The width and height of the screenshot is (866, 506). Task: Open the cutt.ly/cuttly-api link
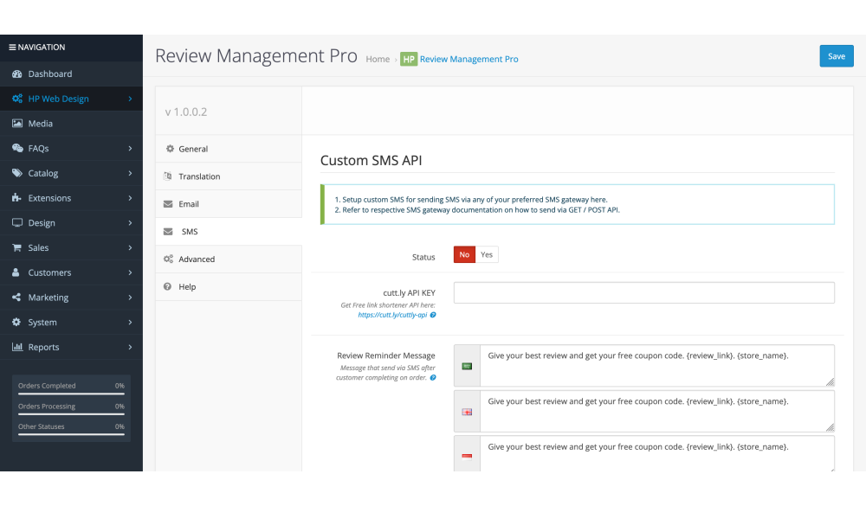[x=392, y=315]
